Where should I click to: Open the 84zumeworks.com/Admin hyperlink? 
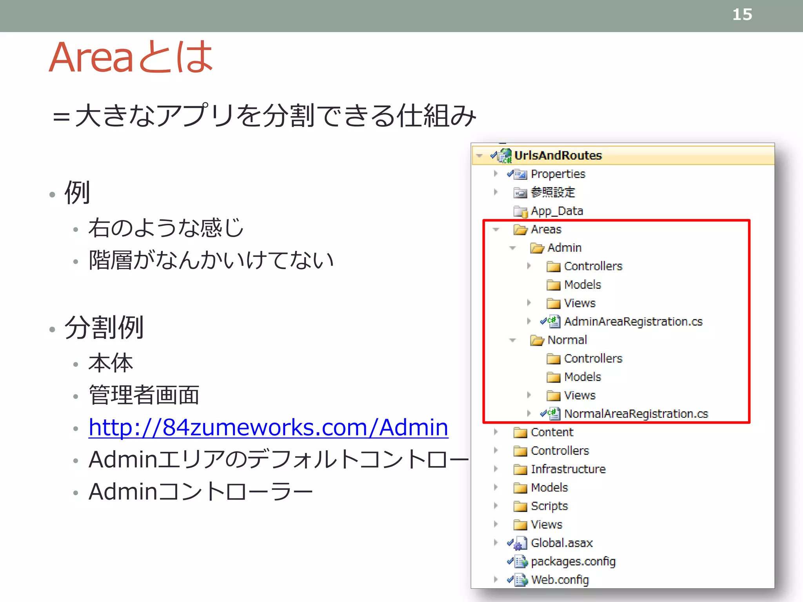[268, 427]
